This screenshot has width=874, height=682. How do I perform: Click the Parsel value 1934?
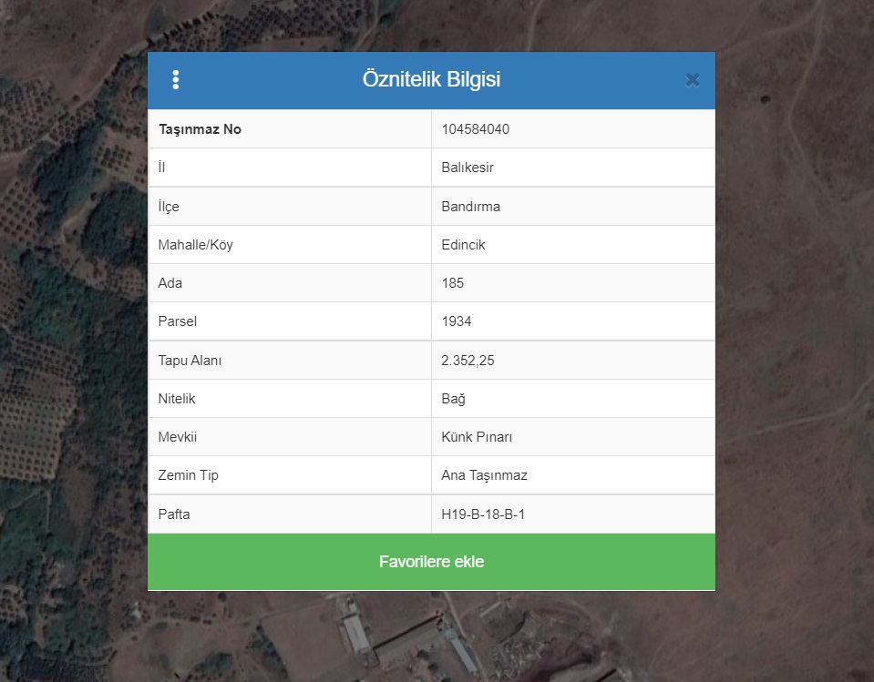tap(457, 321)
